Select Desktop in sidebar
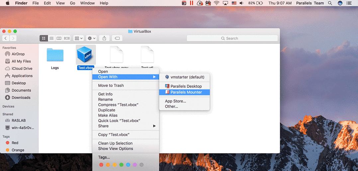The height and width of the screenshot is (171, 358). click(x=18, y=83)
